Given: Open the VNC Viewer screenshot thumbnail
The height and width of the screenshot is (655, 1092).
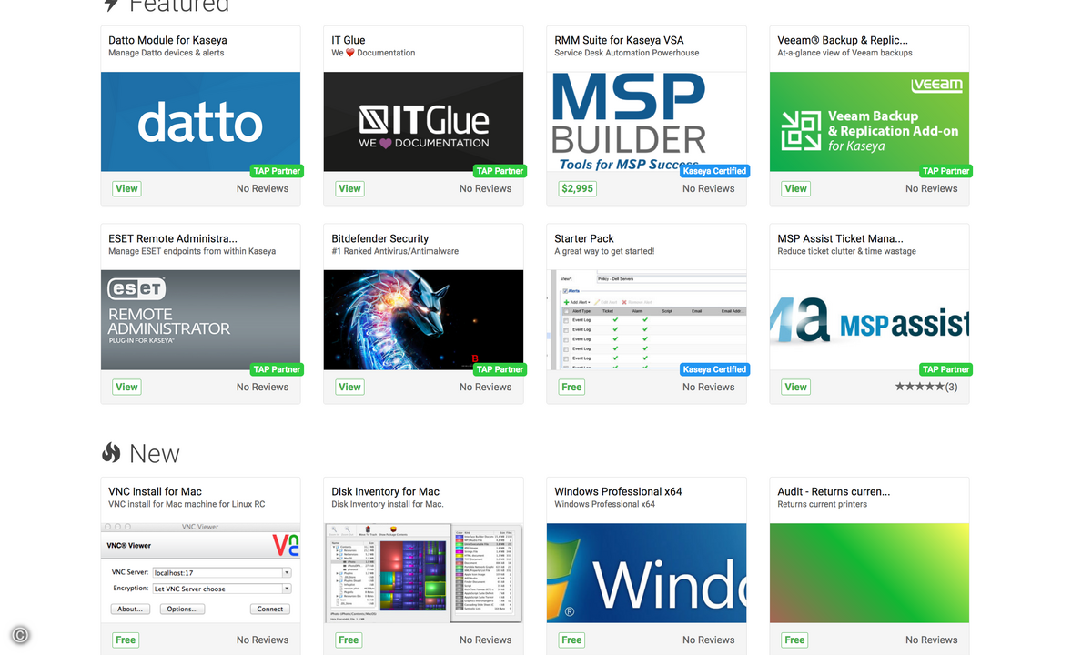Looking at the screenshot, I should [200, 573].
